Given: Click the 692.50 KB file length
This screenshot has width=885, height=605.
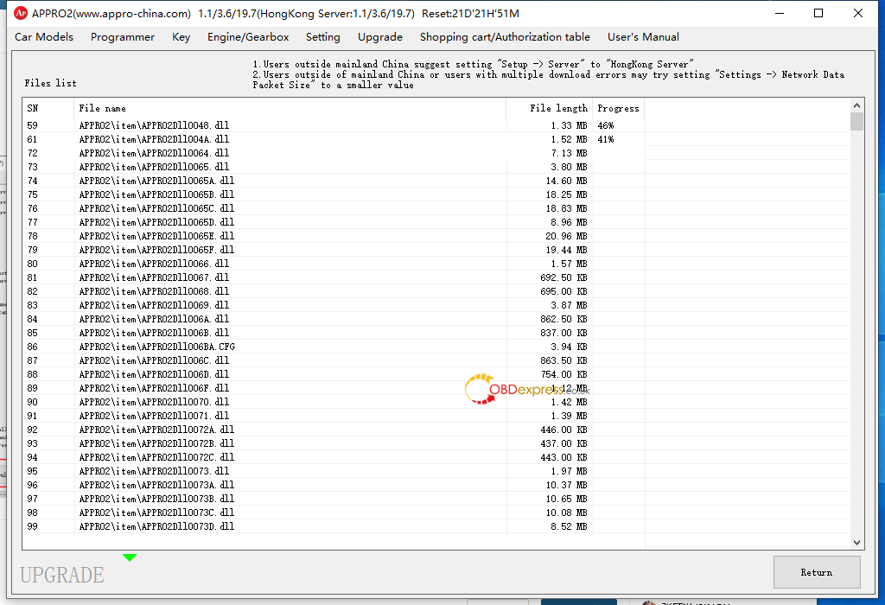Looking at the screenshot, I should (x=563, y=277).
